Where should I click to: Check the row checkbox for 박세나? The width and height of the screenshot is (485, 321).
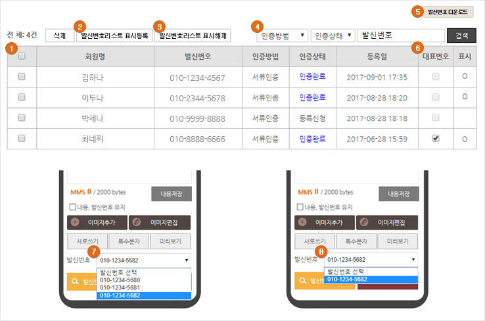click(x=22, y=118)
